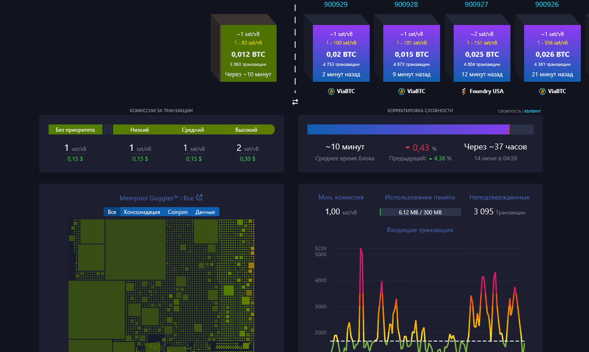The height and width of the screenshot is (352, 589).
Task: Click the transaction swap arrows icon near the divider
Action: 295,102
